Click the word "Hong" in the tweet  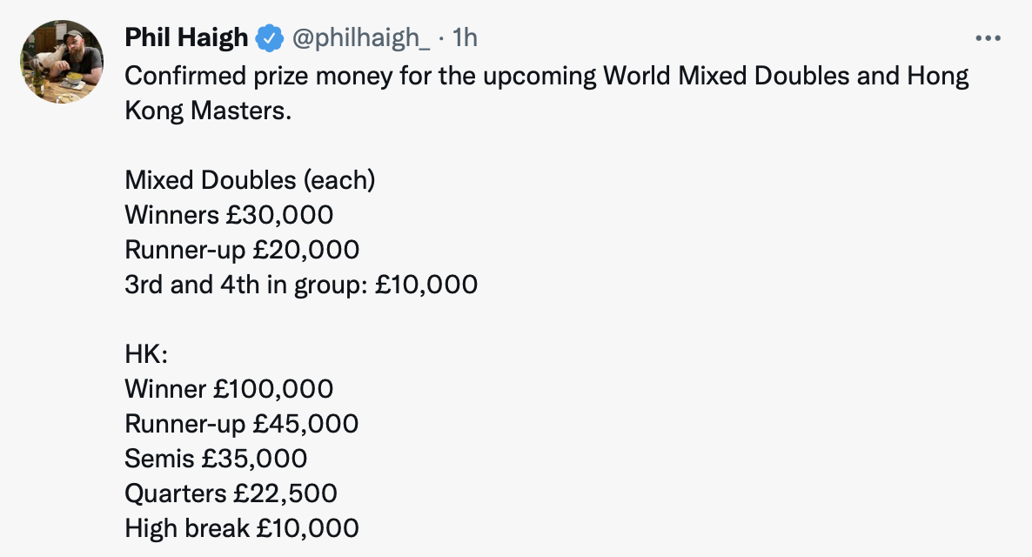(937, 77)
